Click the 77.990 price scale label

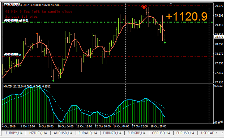219,63
